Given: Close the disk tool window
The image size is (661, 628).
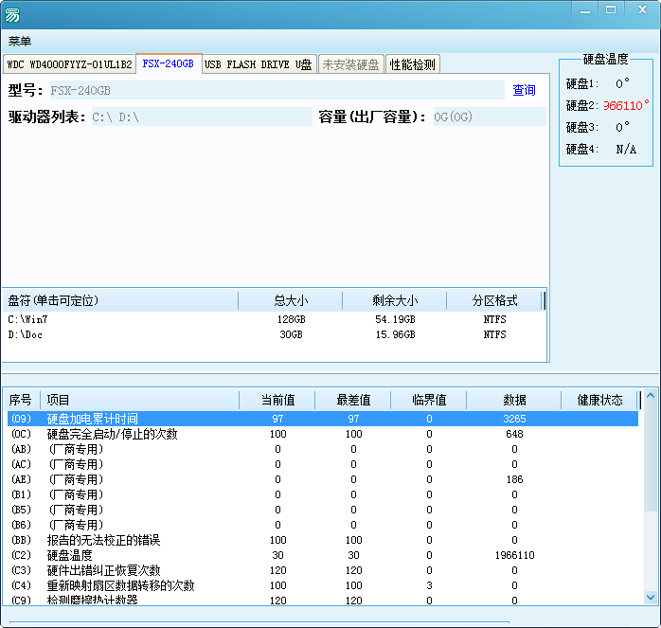Looking at the screenshot, I should click(x=638, y=9).
